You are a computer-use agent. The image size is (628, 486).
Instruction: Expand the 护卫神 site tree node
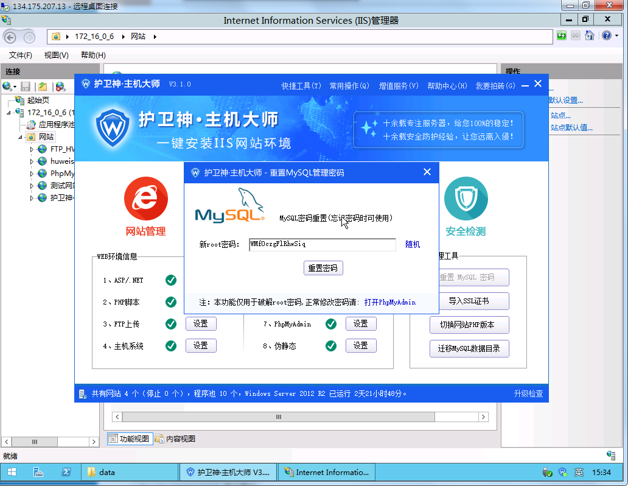pyautogui.click(x=32, y=198)
